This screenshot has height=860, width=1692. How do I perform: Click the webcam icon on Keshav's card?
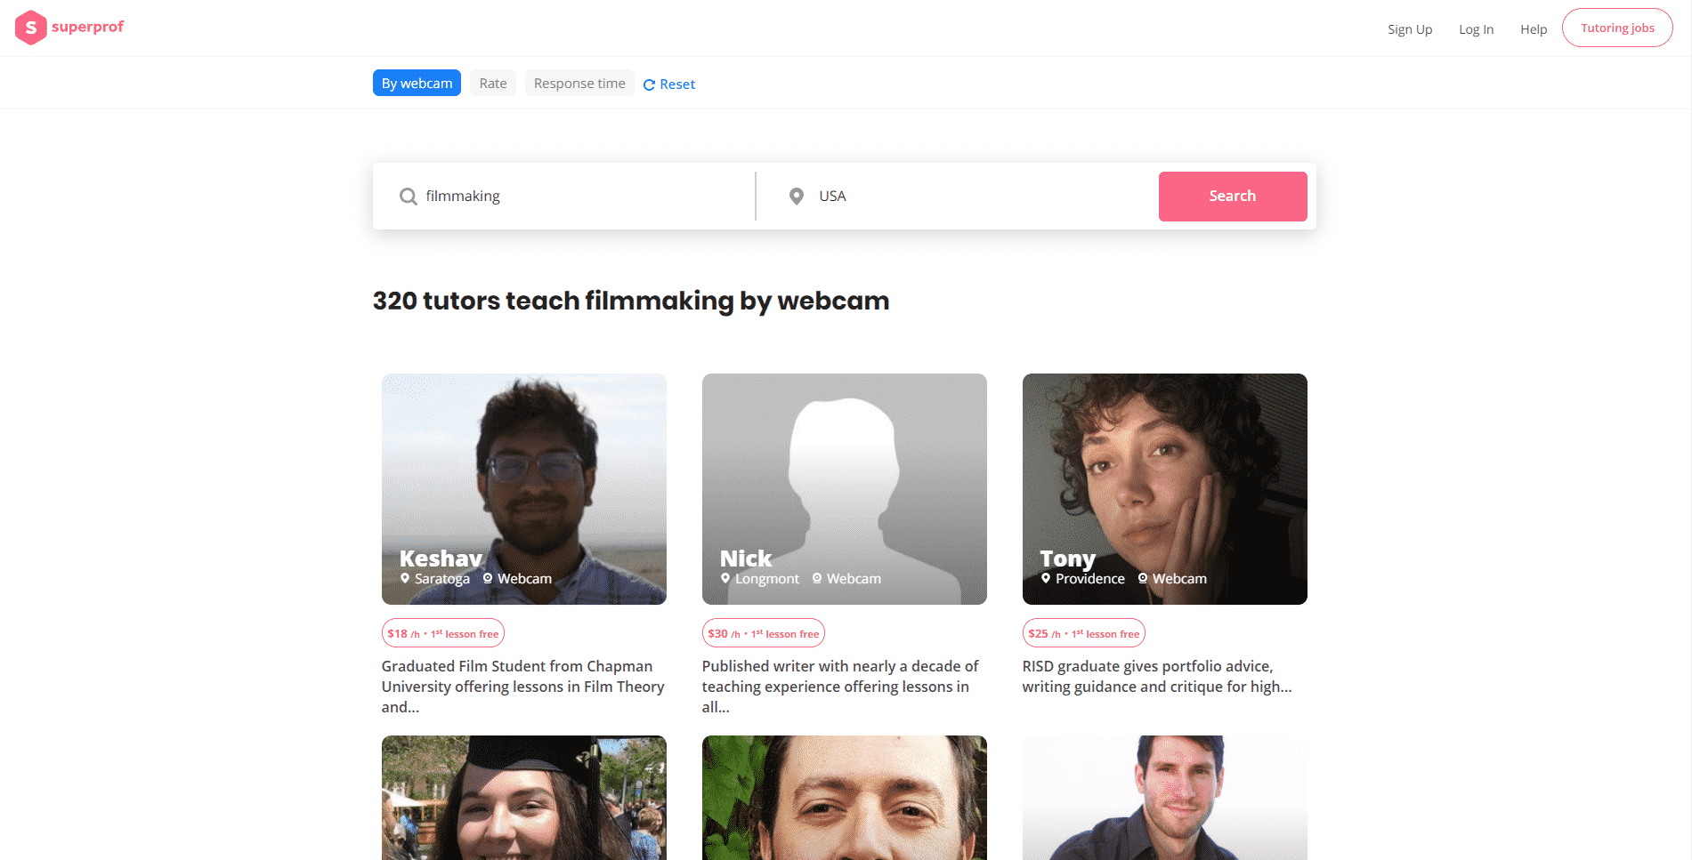pos(488,578)
